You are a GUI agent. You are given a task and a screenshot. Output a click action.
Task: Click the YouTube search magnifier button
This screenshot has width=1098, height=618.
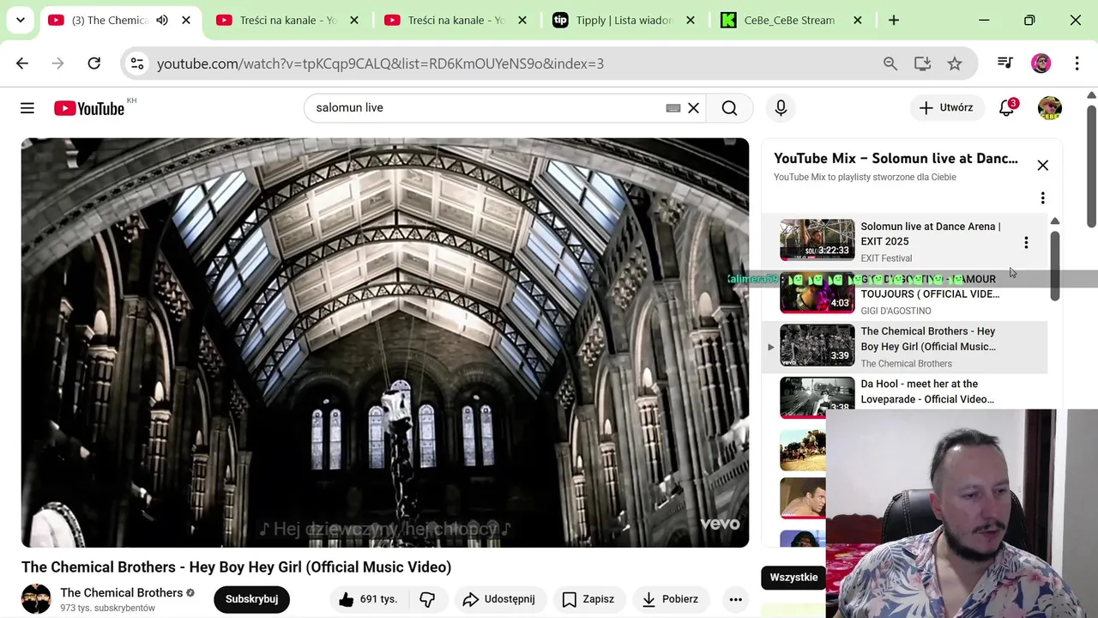coord(729,107)
